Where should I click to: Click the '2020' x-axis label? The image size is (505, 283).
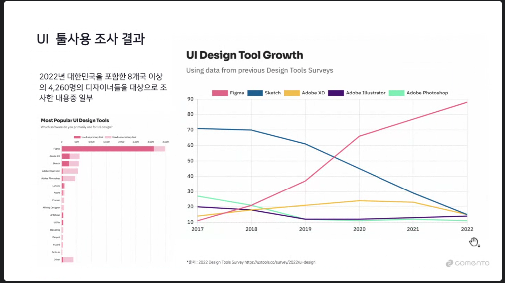coord(359,229)
